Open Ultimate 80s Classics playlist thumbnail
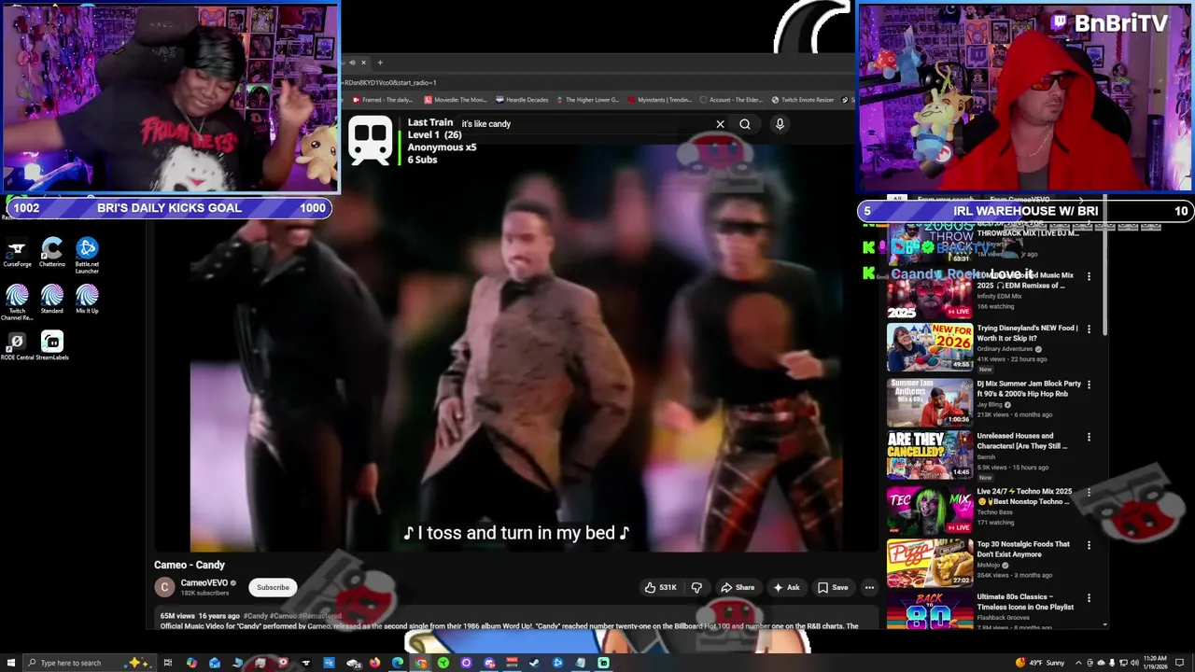The image size is (1195, 672). click(929, 611)
